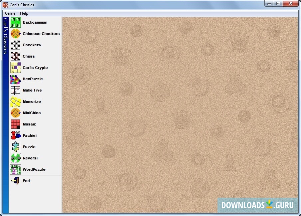Image resolution: width=301 pixels, height=216 pixels.
Task: Minimize the Carl's Classics window
Action: click(269, 3)
